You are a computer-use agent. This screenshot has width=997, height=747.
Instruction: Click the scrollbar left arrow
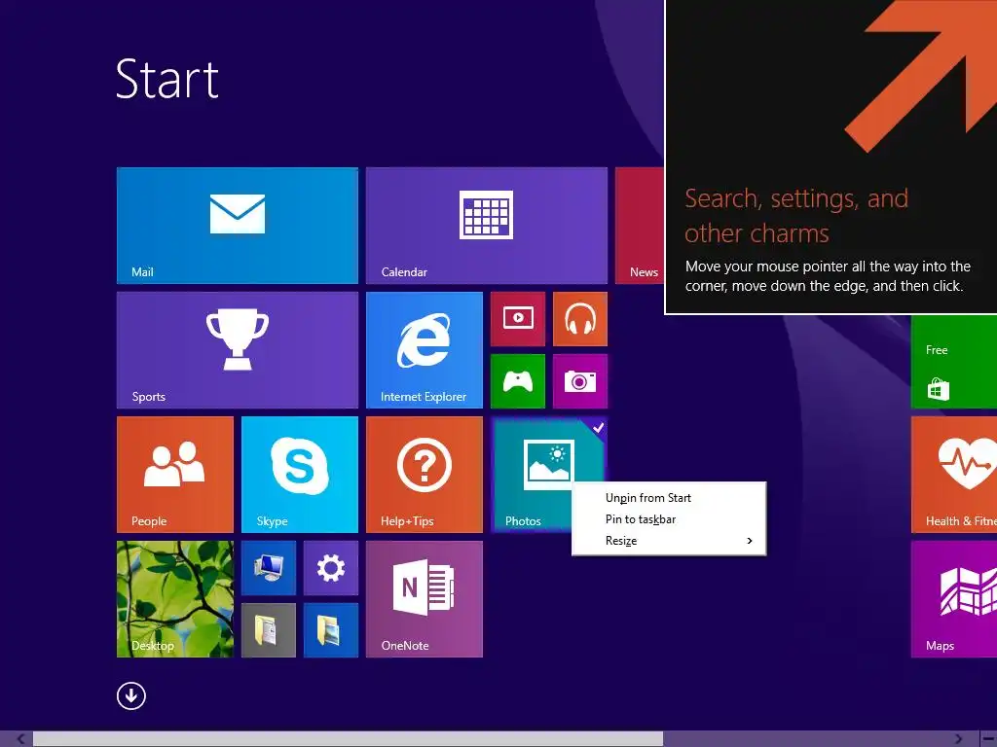[x=21, y=739]
